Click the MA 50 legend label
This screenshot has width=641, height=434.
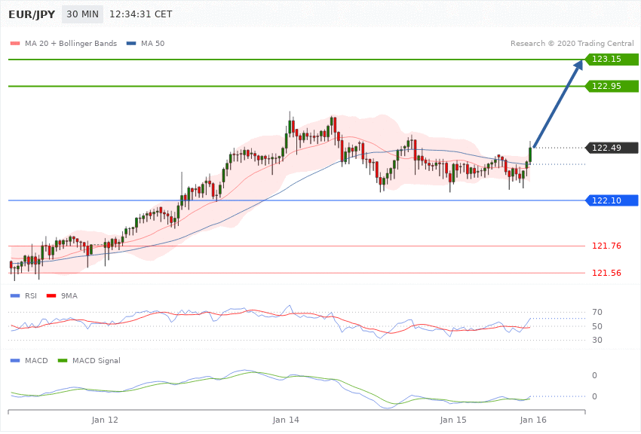pos(152,43)
